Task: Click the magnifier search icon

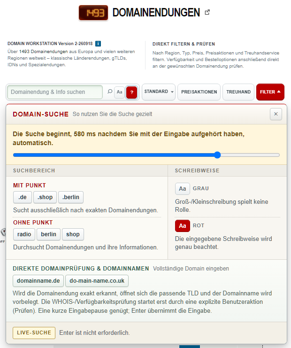Action: click(x=110, y=92)
